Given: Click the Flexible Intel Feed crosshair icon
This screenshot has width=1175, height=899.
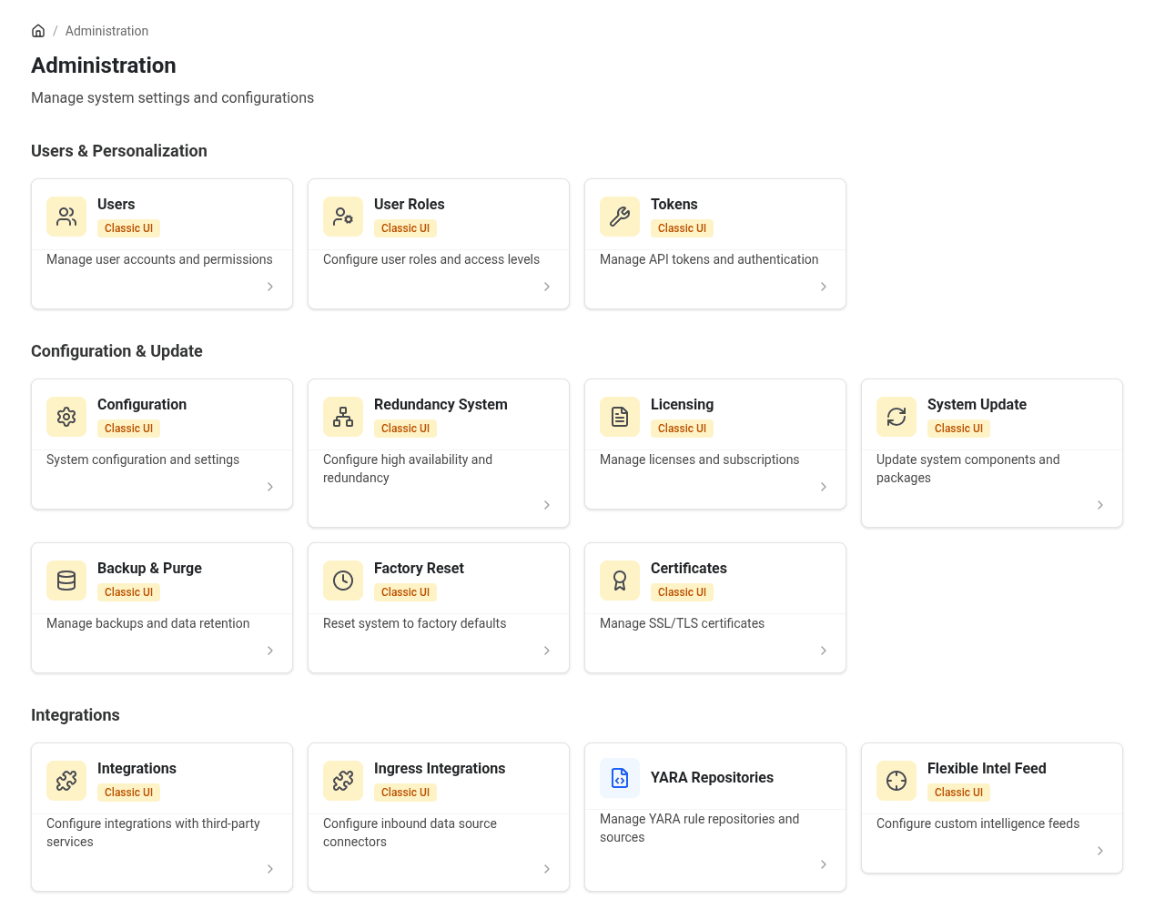Looking at the screenshot, I should point(896,781).
